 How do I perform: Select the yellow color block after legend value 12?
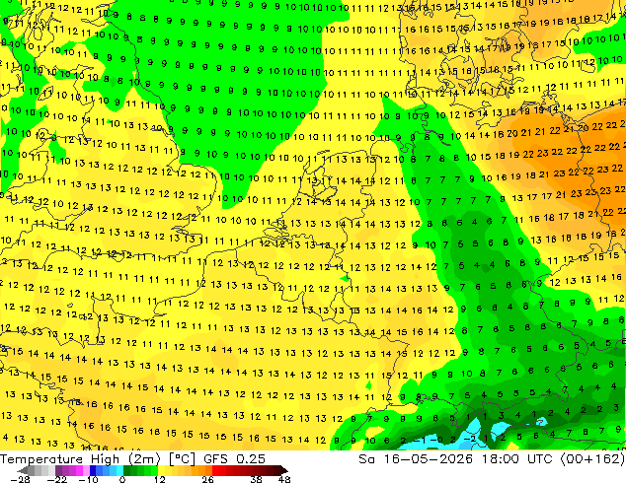click(161, 470)
